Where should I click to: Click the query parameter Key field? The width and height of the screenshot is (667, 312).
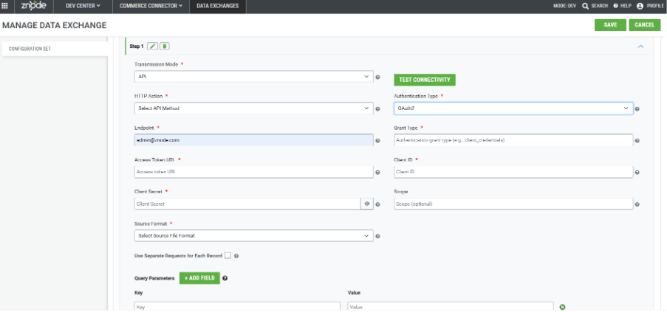click(x=237, y=307)
